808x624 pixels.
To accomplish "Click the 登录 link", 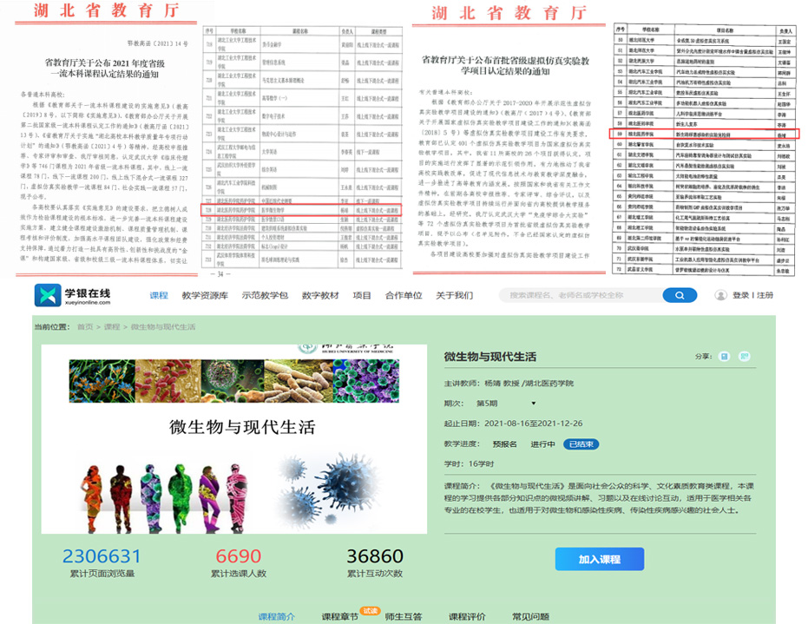I will tap(740, 296).
